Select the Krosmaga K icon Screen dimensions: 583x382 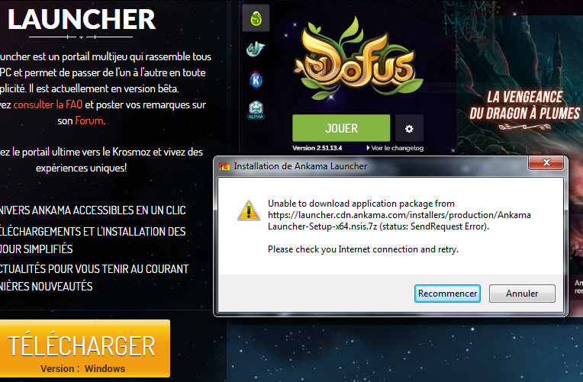coord(256,80)
